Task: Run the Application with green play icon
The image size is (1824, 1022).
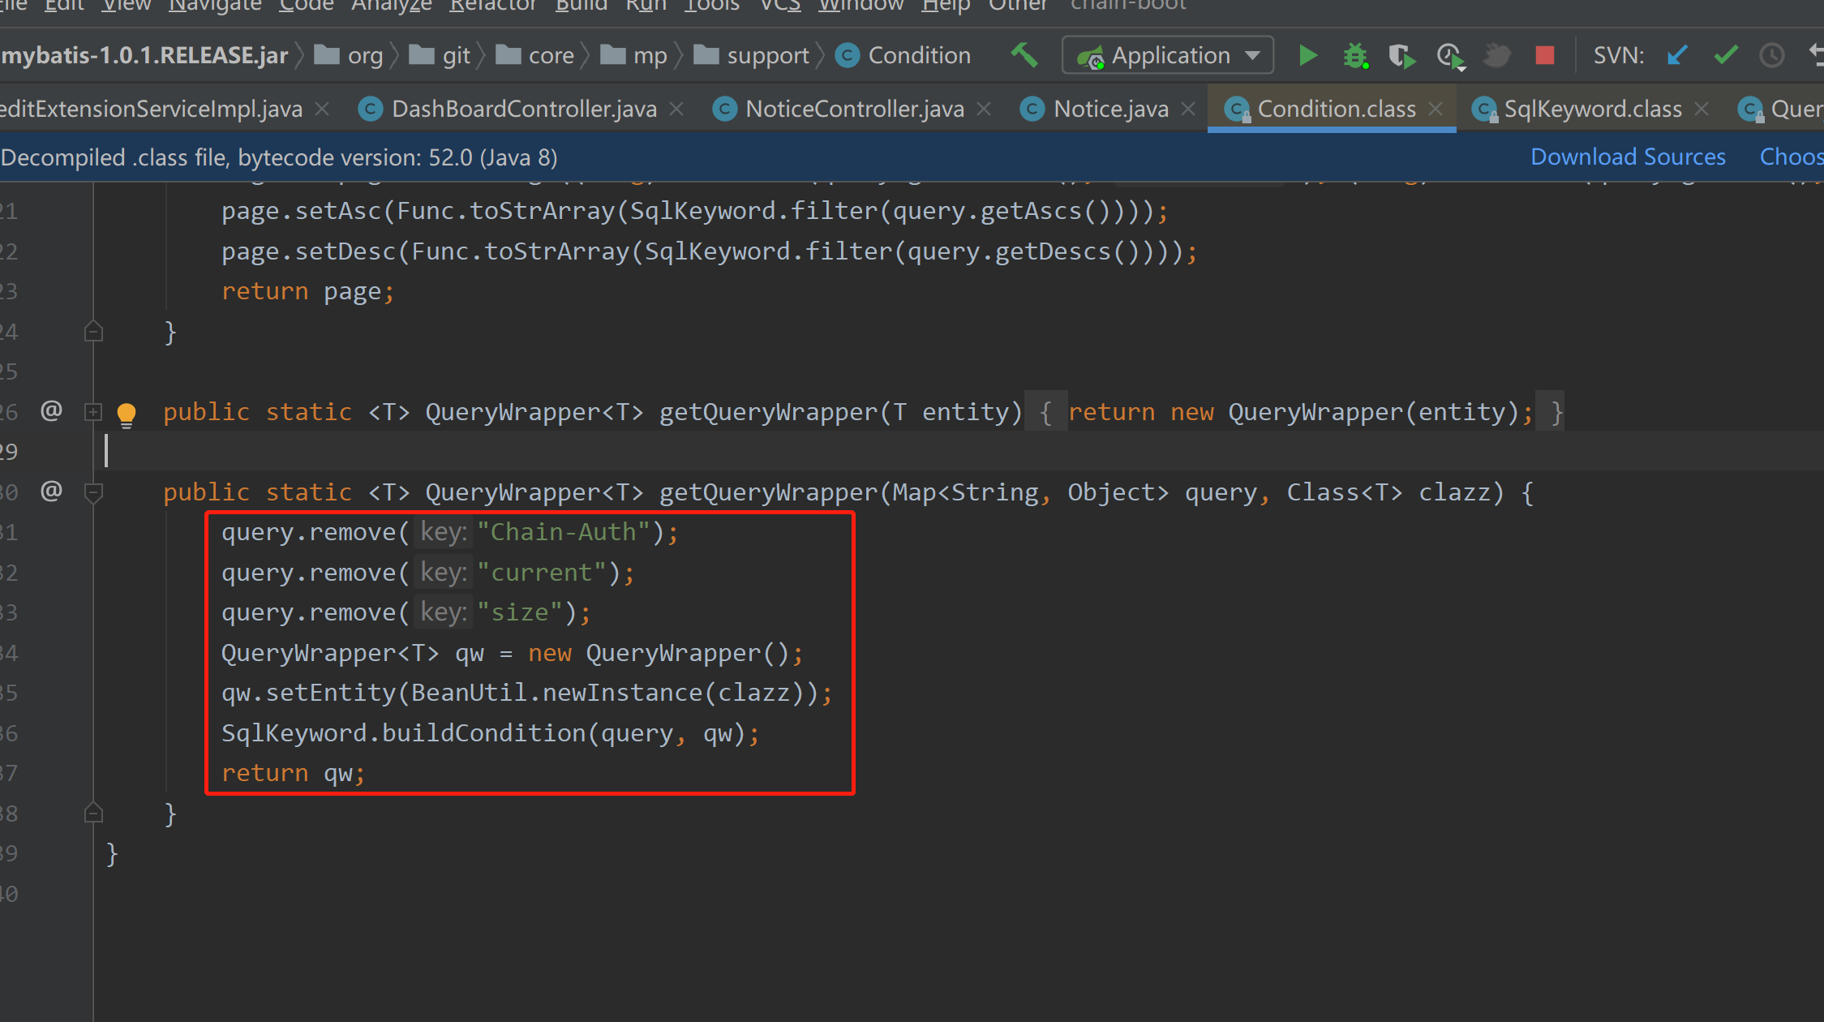Action: pos(1307,55)
